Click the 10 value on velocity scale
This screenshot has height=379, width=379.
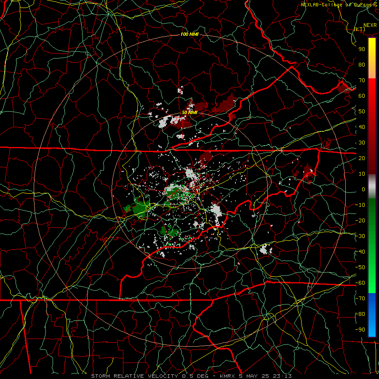point(362,174)
